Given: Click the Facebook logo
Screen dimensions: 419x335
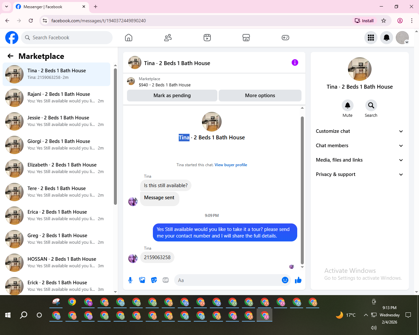Looking at the screenshot, I should pos(12,38).
